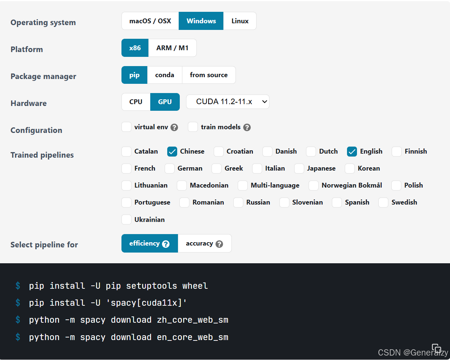Enable the virtual env checkbox
450x360 pixels.
pyautogui.click(x=127, y=127)
